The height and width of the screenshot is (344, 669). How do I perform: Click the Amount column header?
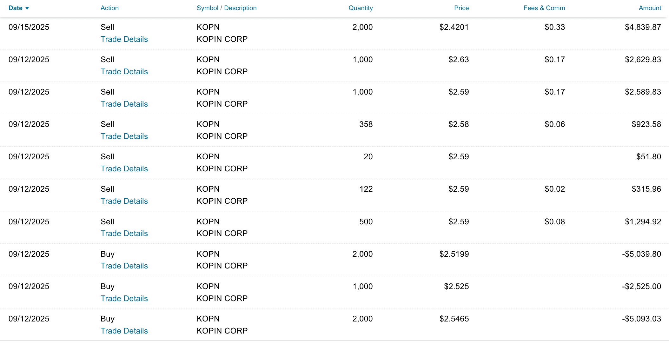[650, 8]
